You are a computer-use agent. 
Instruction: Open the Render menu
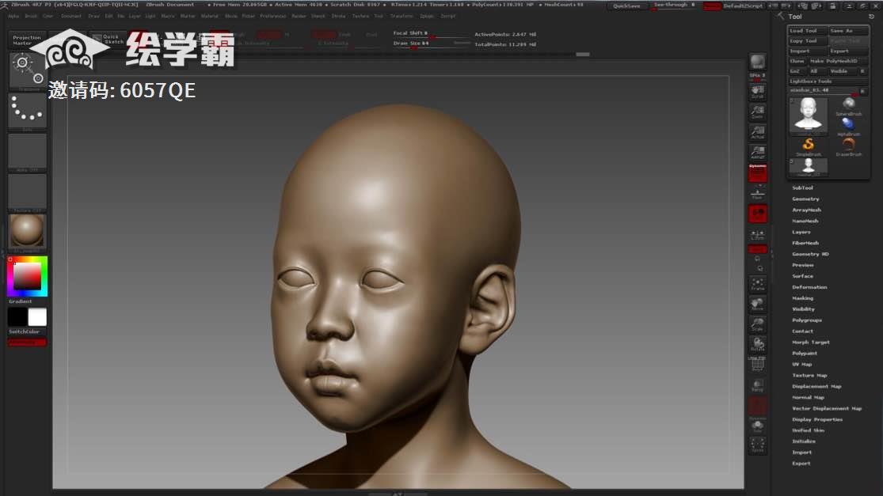click(299, 16)
